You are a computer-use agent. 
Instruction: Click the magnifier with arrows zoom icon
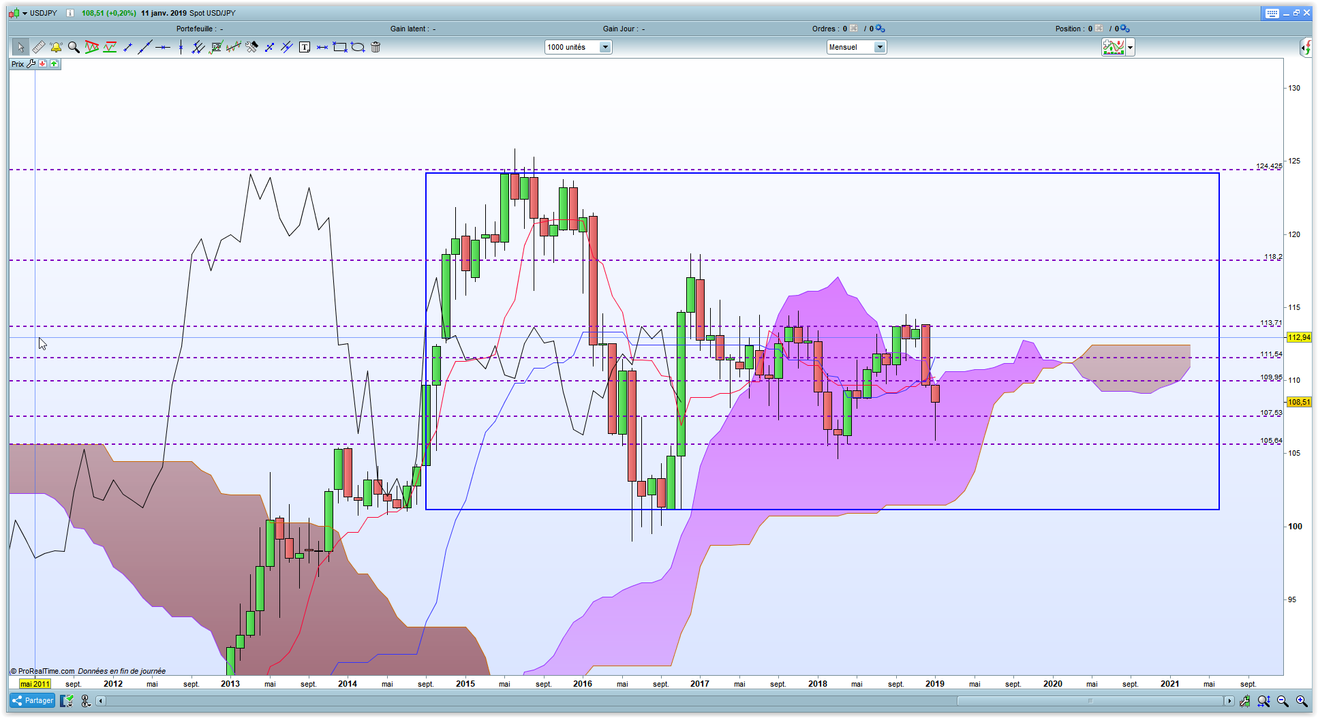tap(1263, 701)
